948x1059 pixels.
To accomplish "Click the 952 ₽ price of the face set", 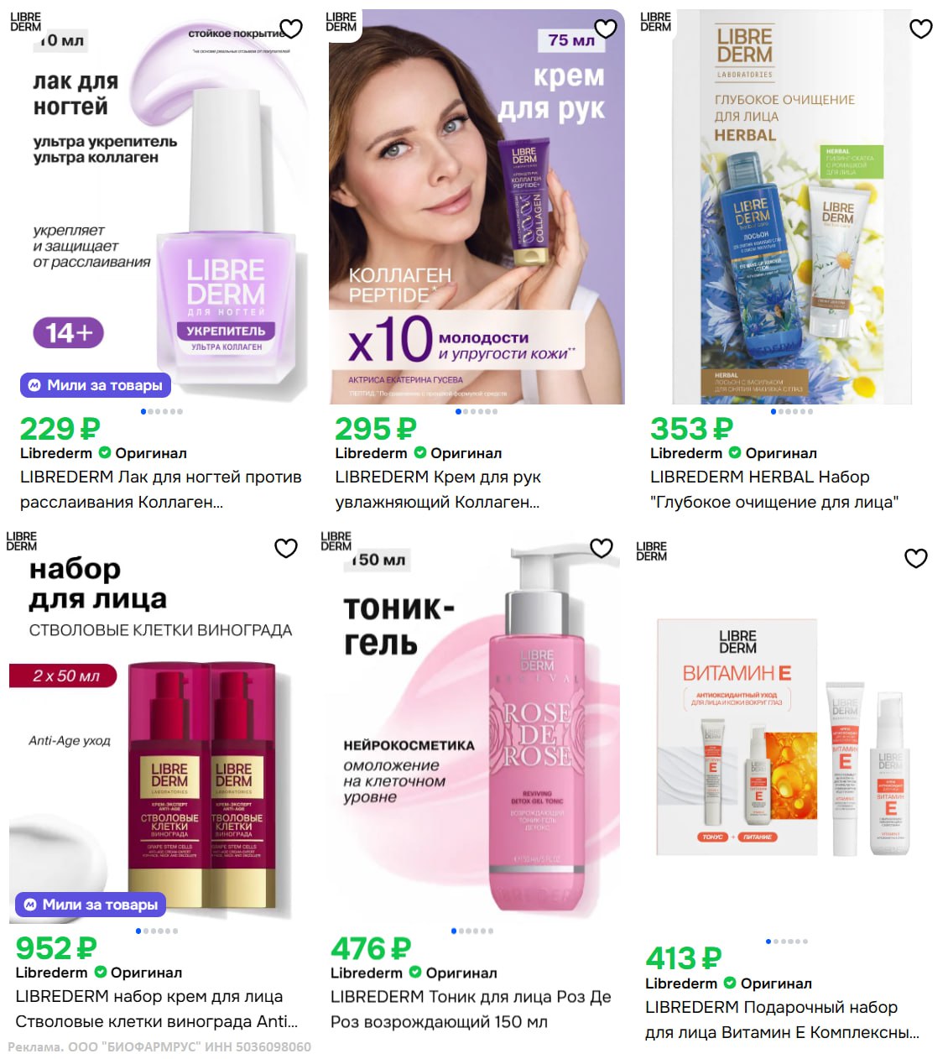I will (x=56, y=948).
